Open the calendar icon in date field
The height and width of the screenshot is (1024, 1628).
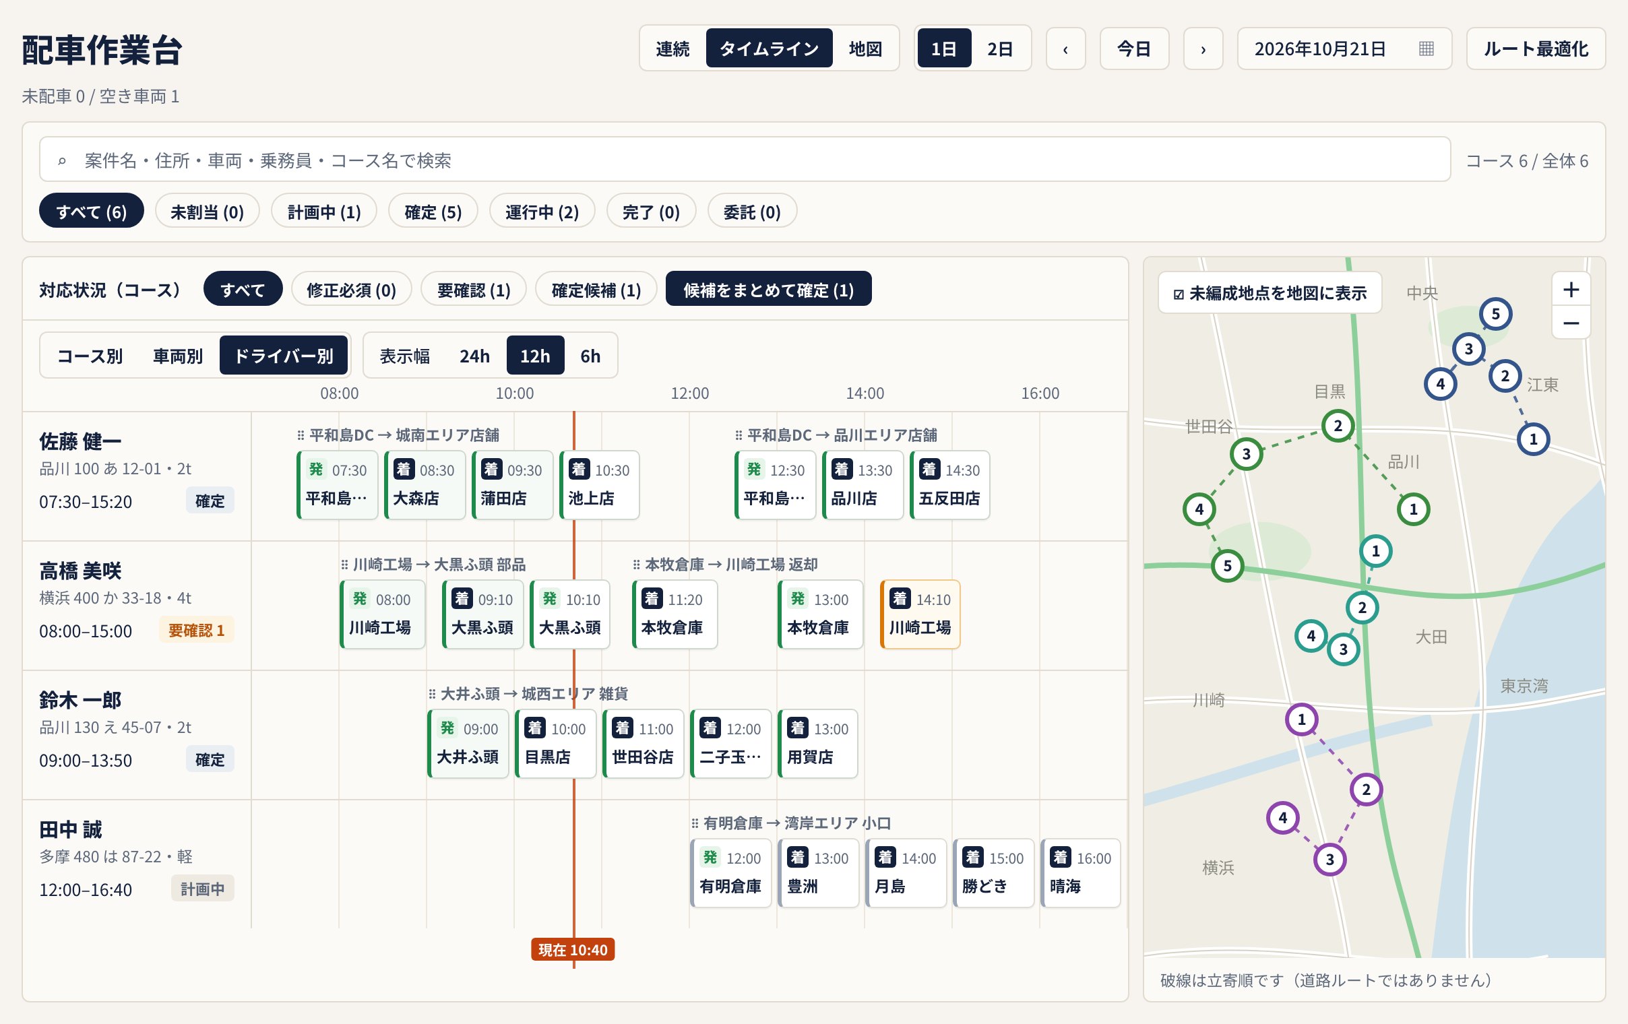tap(1426, 49)
